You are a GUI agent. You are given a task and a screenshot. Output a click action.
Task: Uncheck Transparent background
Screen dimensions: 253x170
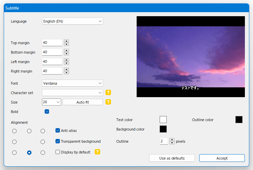(57, 141)
